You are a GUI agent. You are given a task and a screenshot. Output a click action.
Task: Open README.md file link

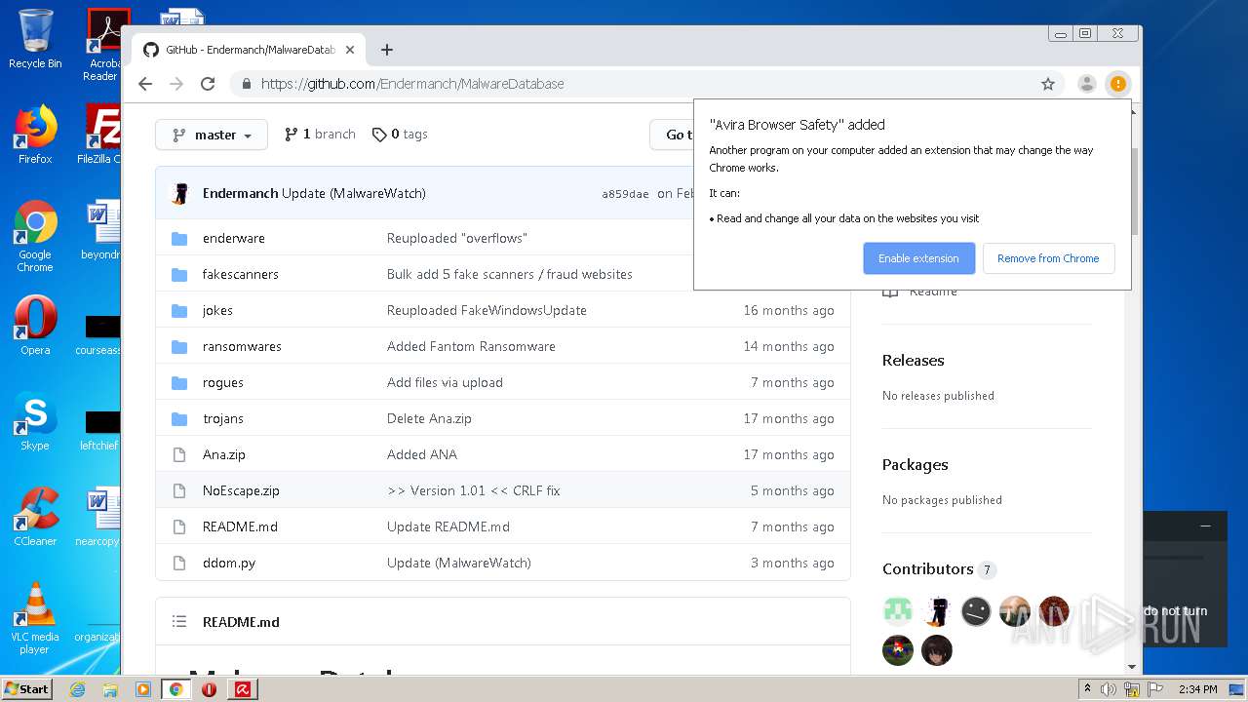[x=240, y=526]
